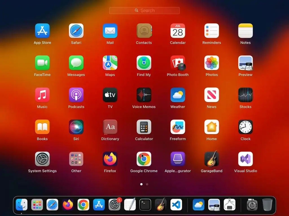Open the Mail app
The height and width of the screenshot is (216, 289).
(x=110, y=31)
